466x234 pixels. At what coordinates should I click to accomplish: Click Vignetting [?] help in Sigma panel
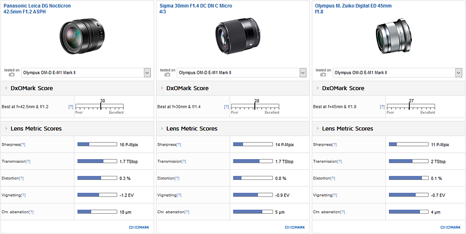(x=179, y=195)
